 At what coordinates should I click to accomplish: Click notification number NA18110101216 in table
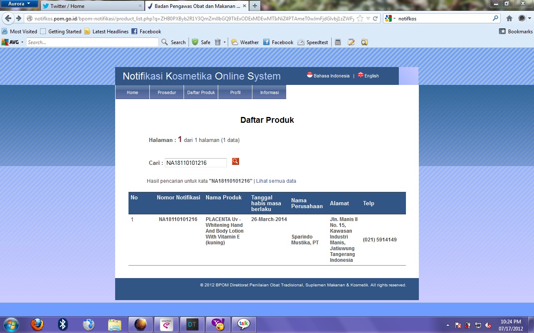178,219
